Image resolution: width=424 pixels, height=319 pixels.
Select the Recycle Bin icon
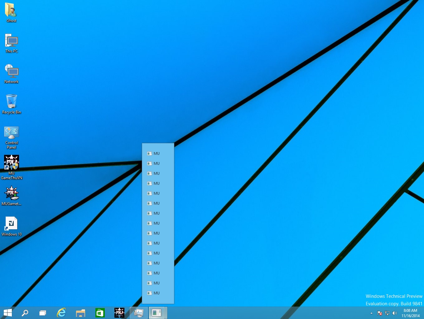point(12,104)
